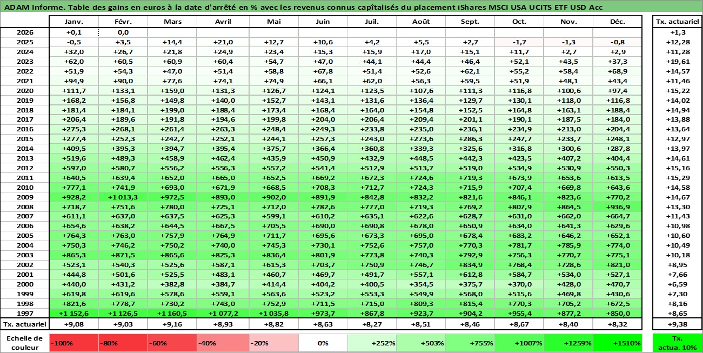The image size is (703, 353).
Task: Select the 2025 December cell '-0,8'
Action: tap(618, 42)
